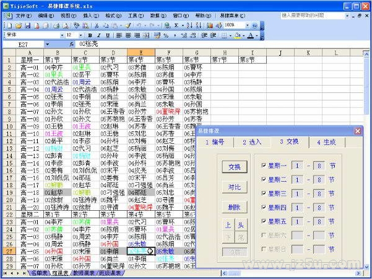Open the AutoSum dropdown arrow

click(x=183, y=25)
